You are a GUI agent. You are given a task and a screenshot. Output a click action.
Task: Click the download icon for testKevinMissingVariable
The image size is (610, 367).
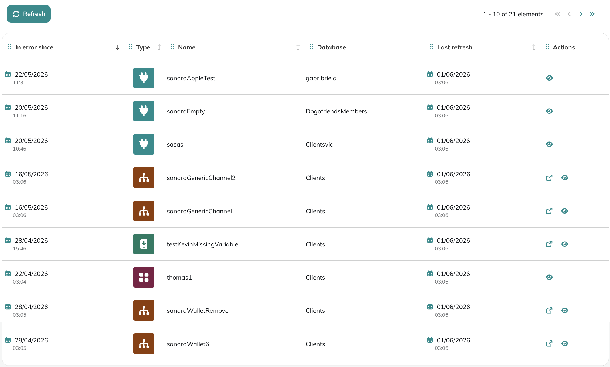tap(144, 244)
